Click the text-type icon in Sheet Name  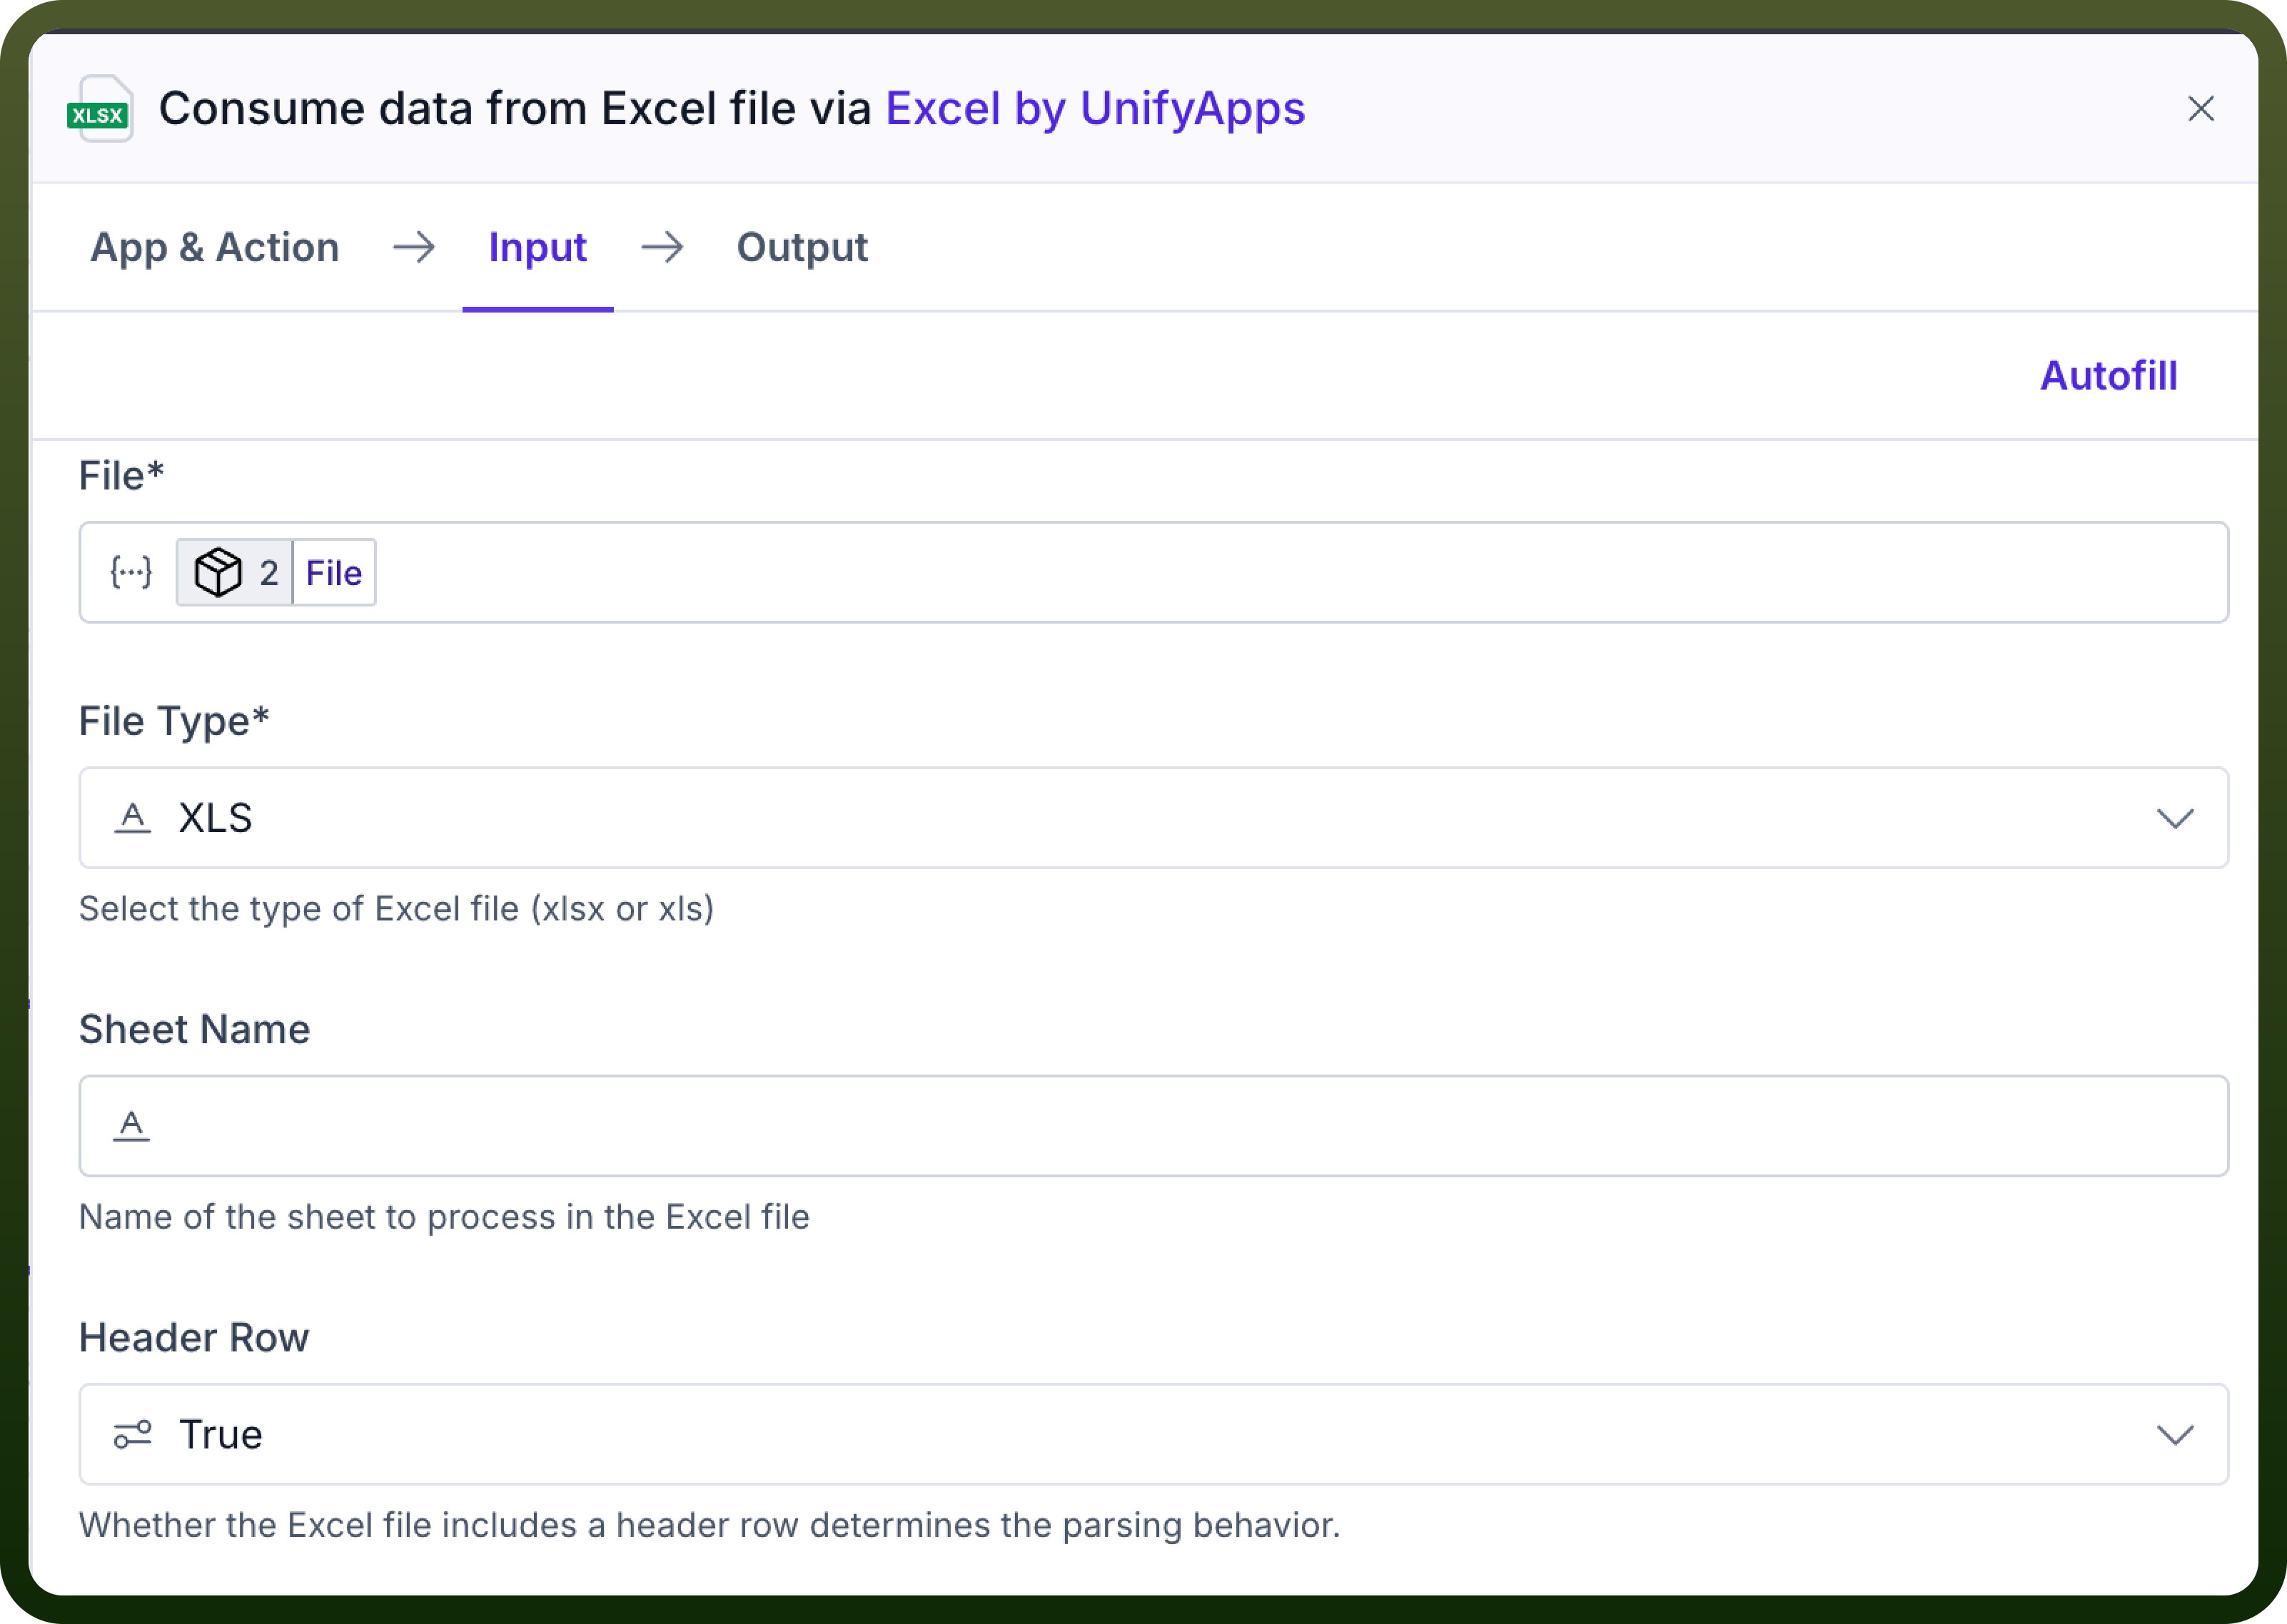coord(132,1126)
